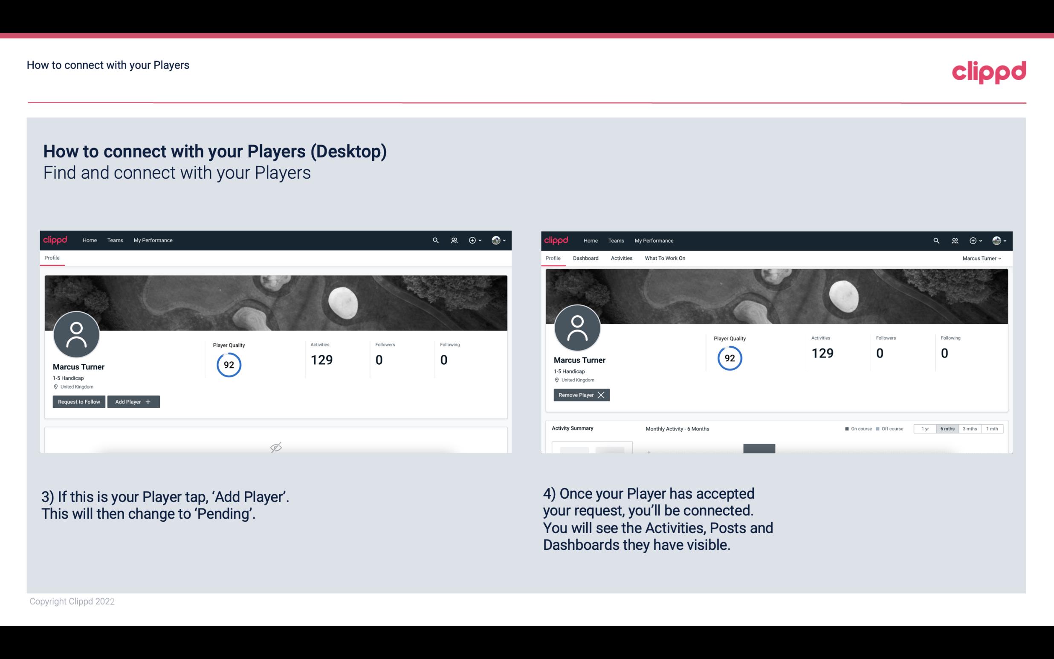Image resolution: width=1054 pixels, height=659 pixels.
Task: Click the 'Remove Player' button in right panel
Action: [581, 395]
